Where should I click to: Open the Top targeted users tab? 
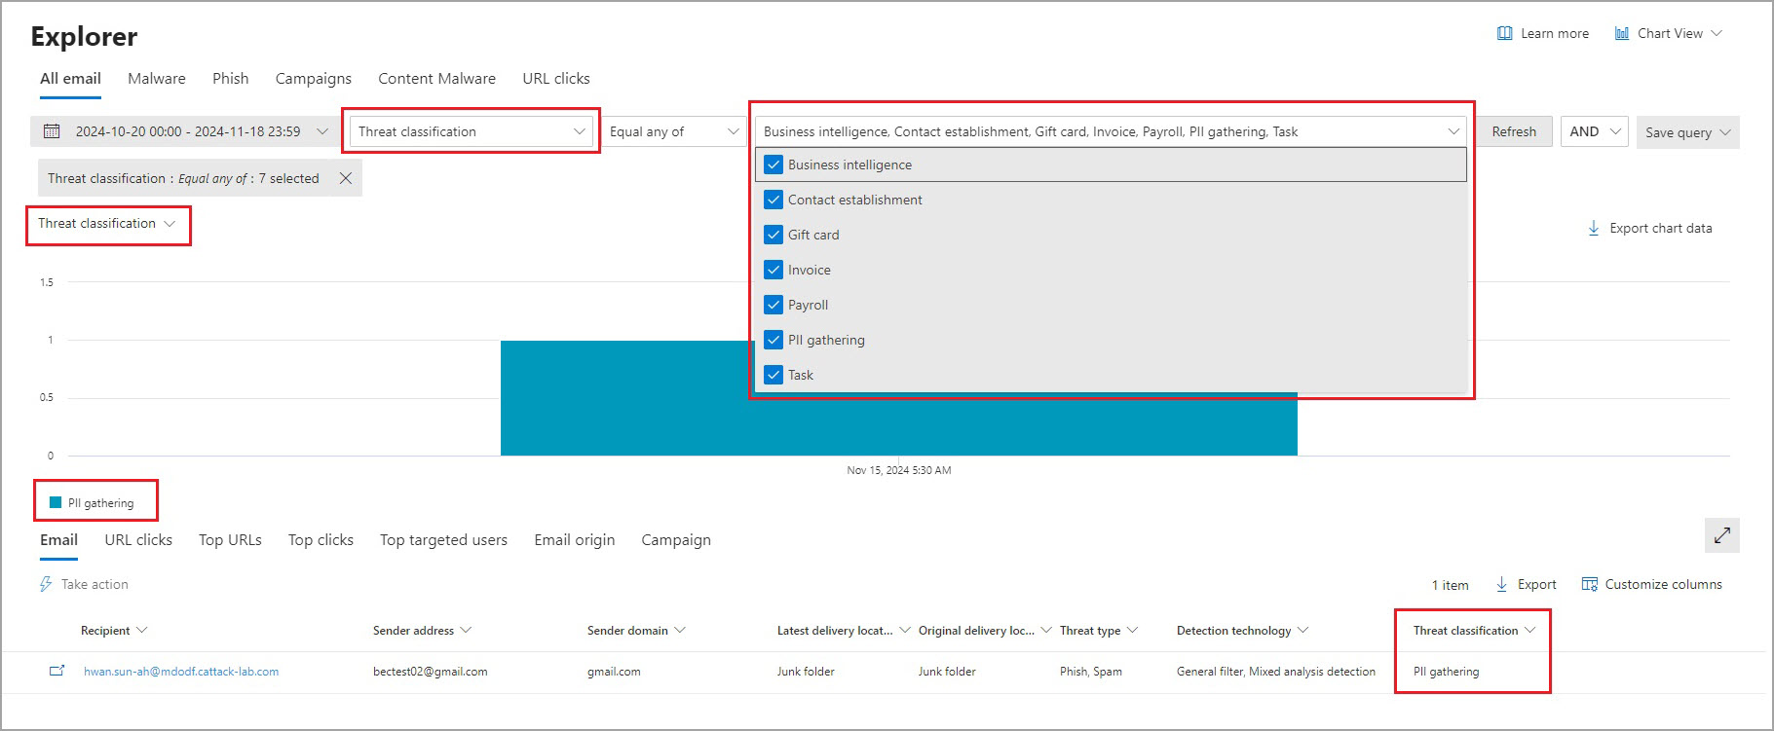pos(443,540)
